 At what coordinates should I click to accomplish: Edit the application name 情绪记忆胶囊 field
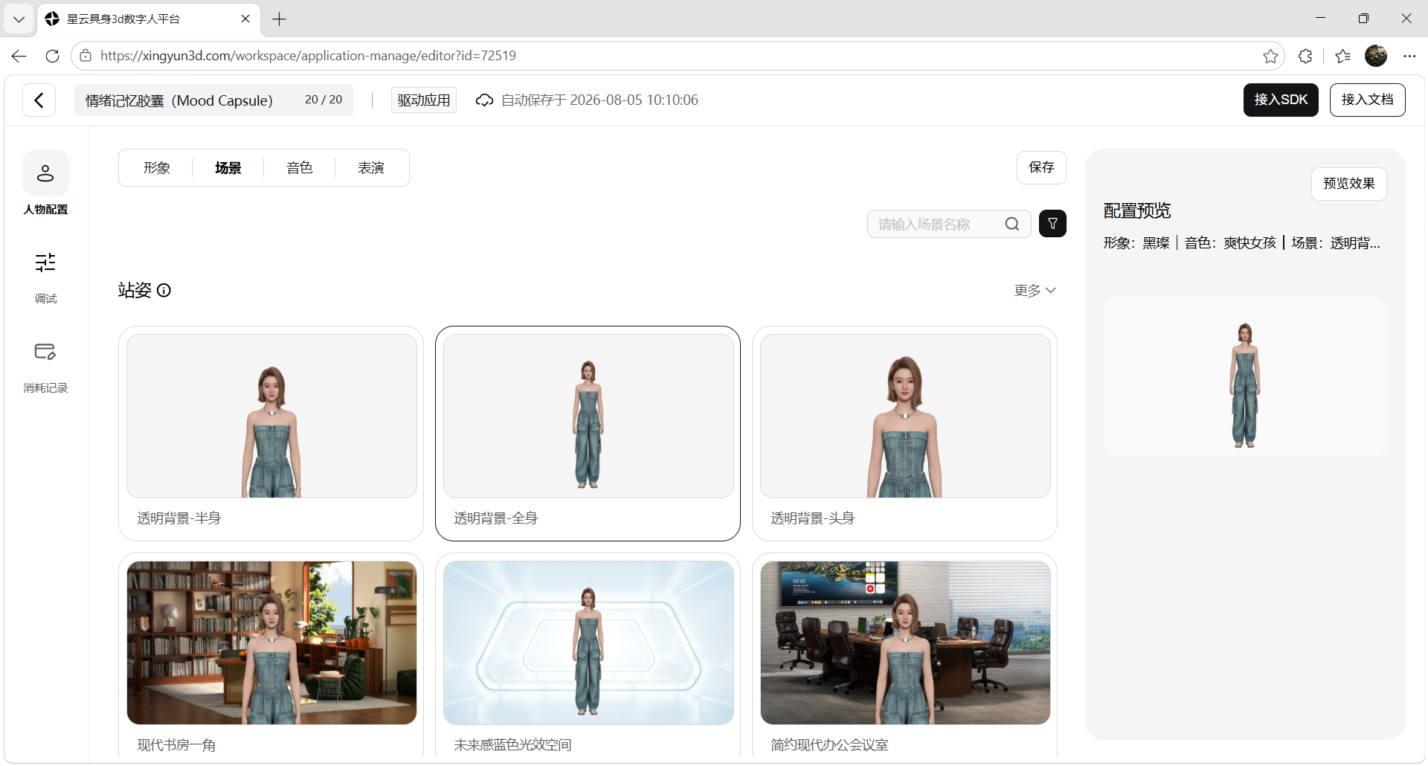coord(213,100)
